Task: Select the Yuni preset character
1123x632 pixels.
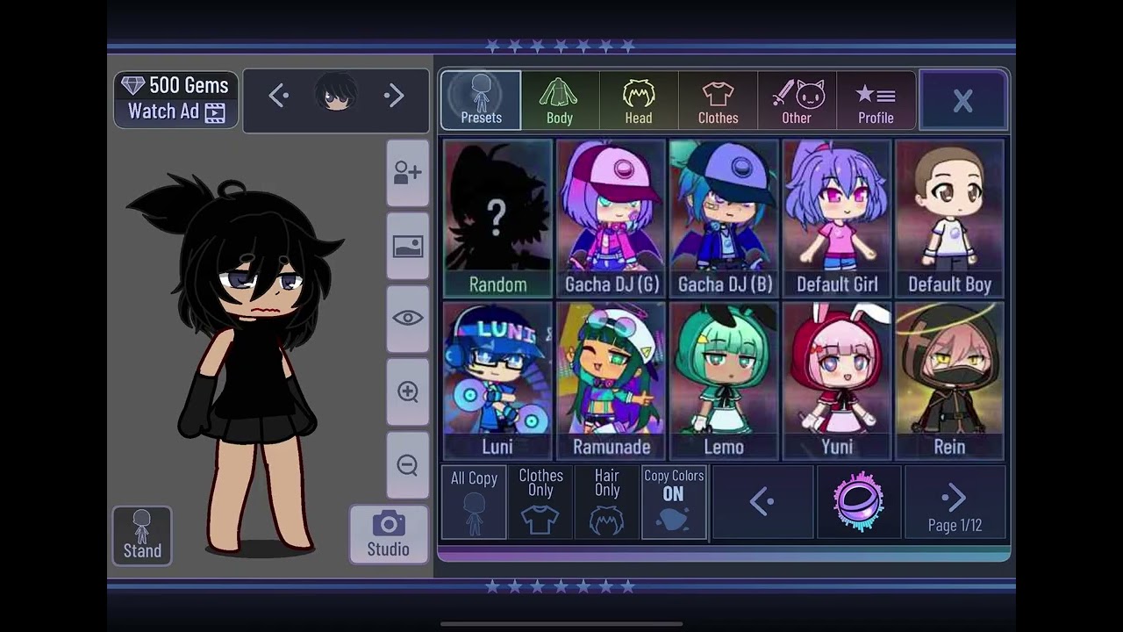Action: [837, 381]
